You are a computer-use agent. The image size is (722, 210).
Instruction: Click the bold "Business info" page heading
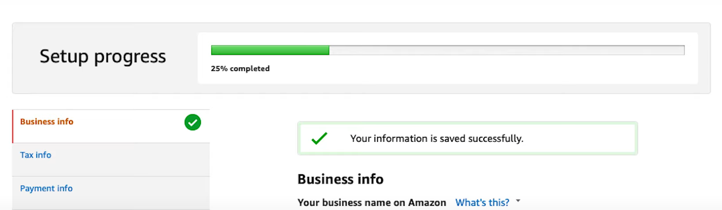click(x=340, y=179)
